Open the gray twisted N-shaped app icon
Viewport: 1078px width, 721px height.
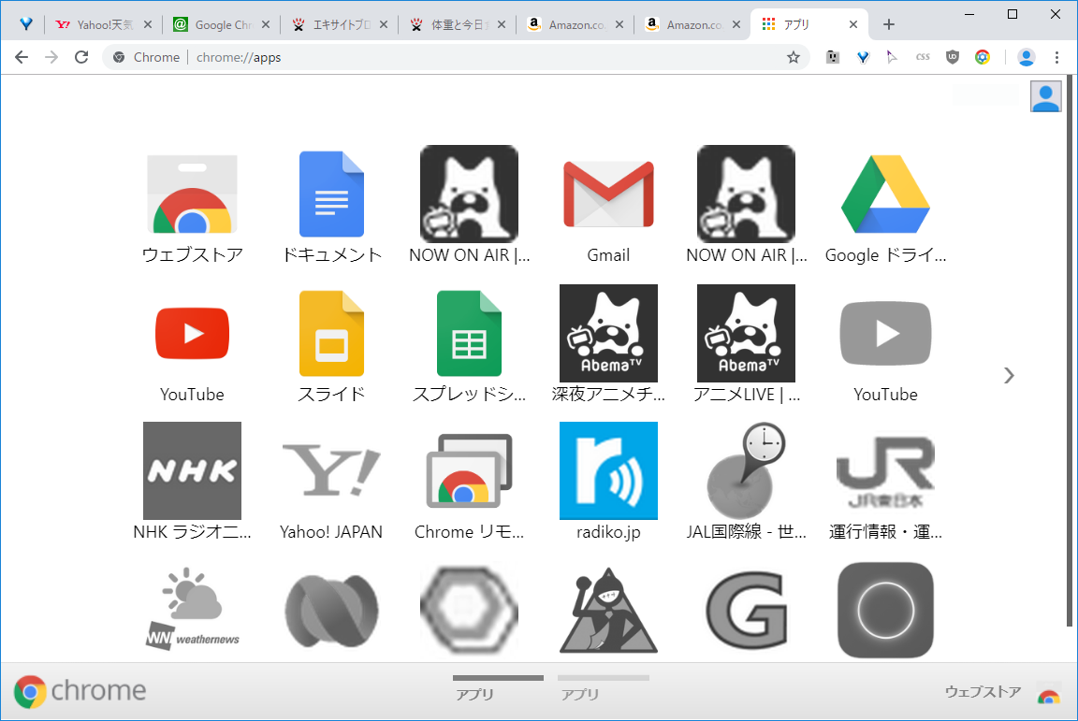tap(331, 611)
